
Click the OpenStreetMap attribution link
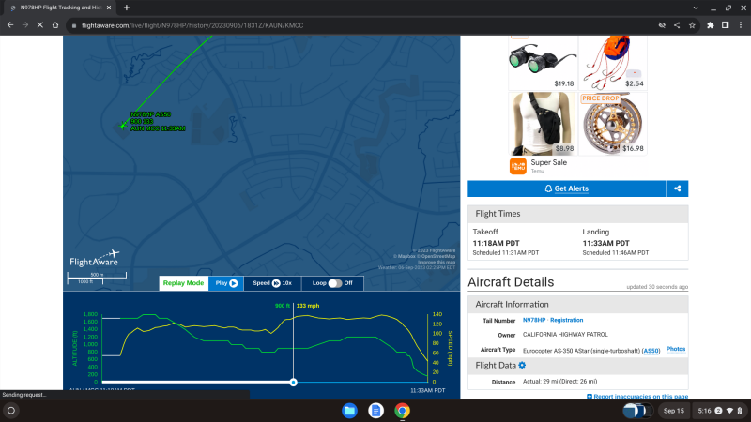pos(438,256)
